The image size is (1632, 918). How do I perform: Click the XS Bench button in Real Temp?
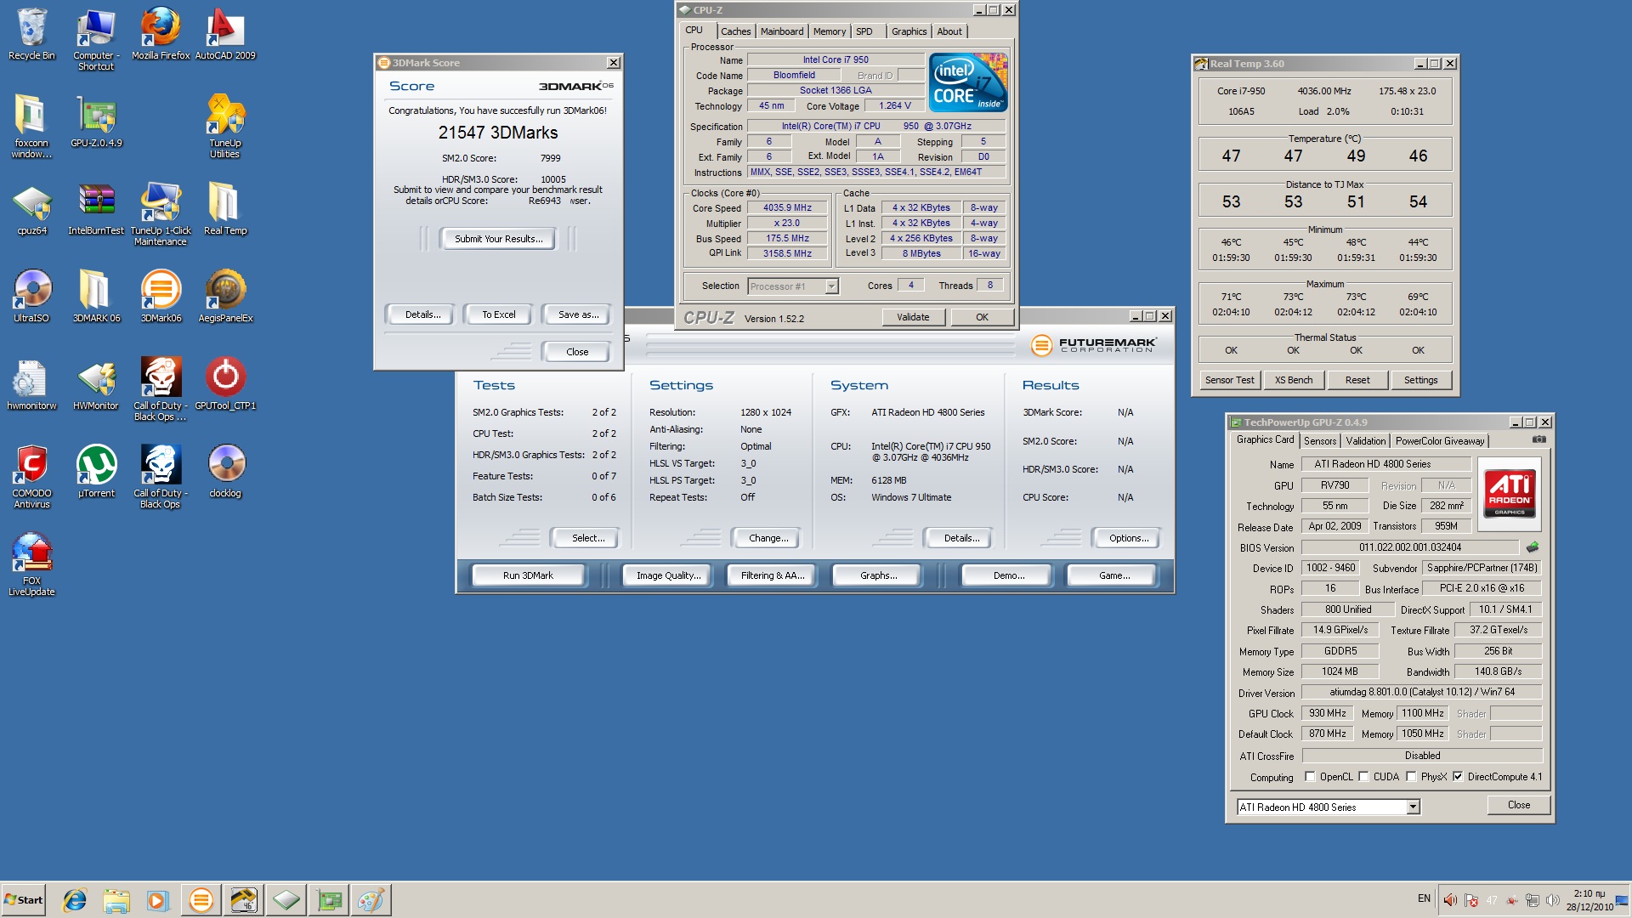click(x=1294, y=380)
